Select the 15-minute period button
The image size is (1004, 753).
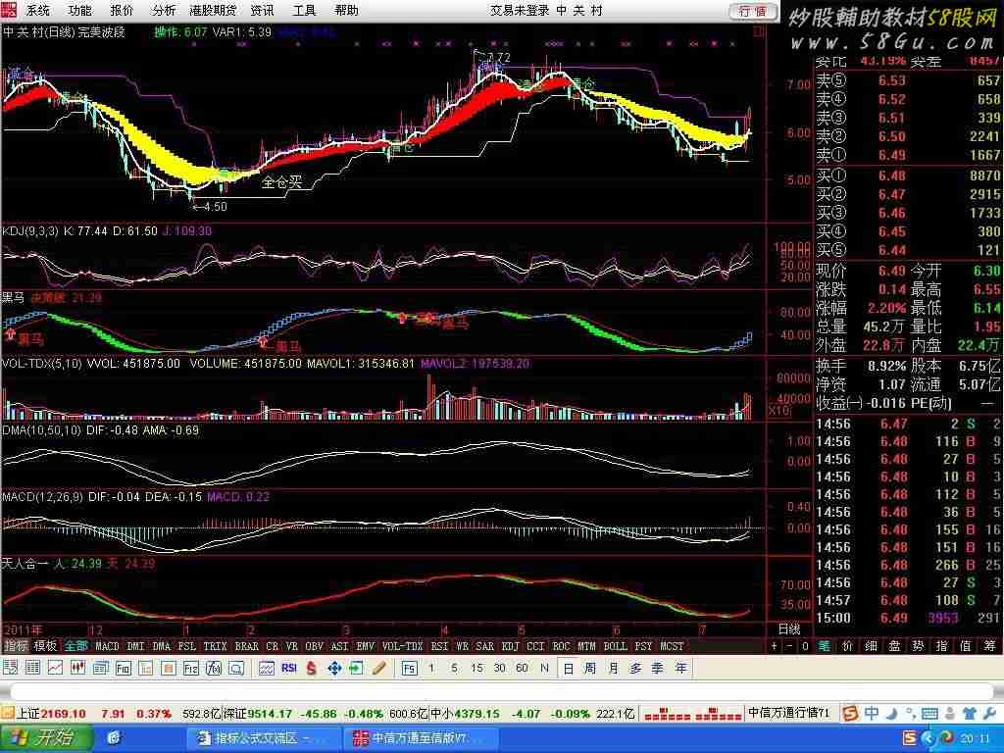pyautogui.click(x=477, y=668)
